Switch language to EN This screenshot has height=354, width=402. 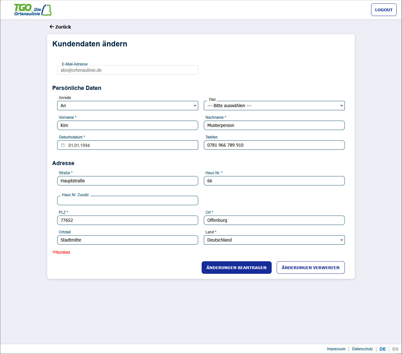pos(395,349)
